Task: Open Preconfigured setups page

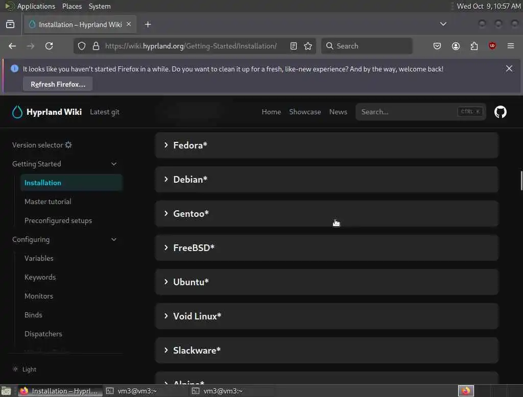Action: (58, 220)
